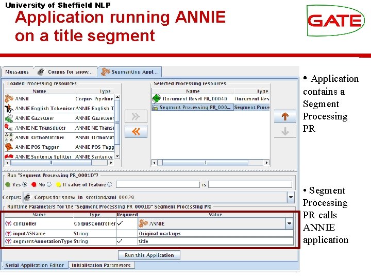Click the yellow feature-condition status dot

[x=58, y=184]
